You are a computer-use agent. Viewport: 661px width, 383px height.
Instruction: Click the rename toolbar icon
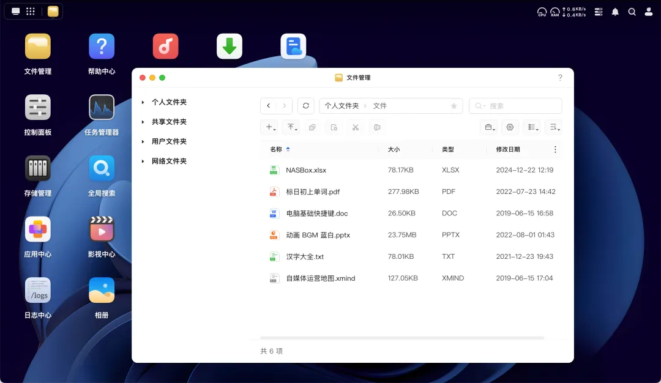coord(377,127)
